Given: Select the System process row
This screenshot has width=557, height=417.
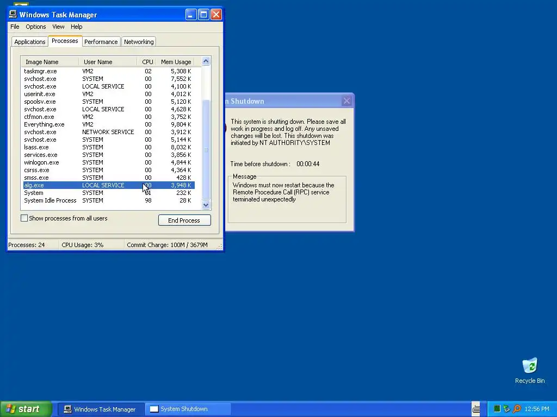Looking at the screenshot, I should [109, 193].
